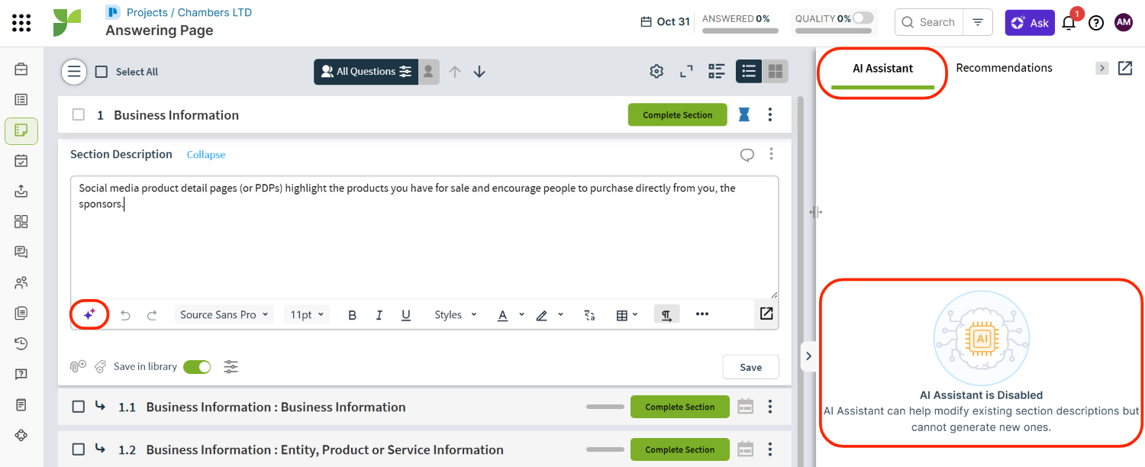1145x467 pixels.
Task: Open the editor in a pop-out window
Action: (x=766, y=314)
